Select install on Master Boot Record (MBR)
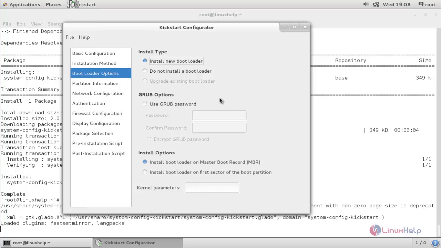This screenshot has height=248, width=441. tap(201, 162)
